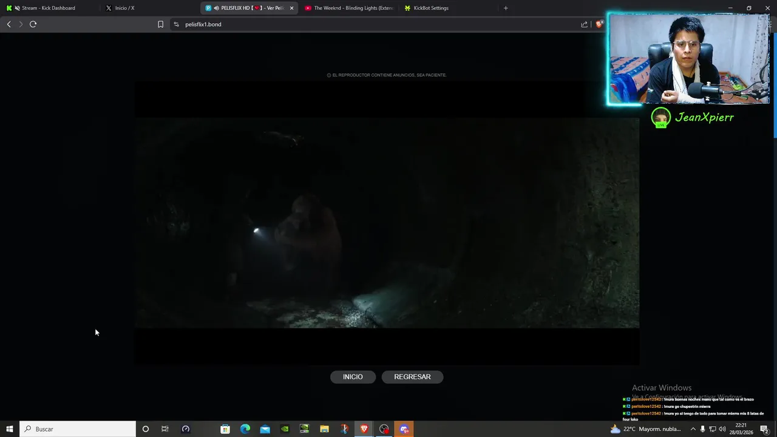Launch Microsoft Store from the taskbar
This screenshot has height=437, width=777.
point(225,429)
